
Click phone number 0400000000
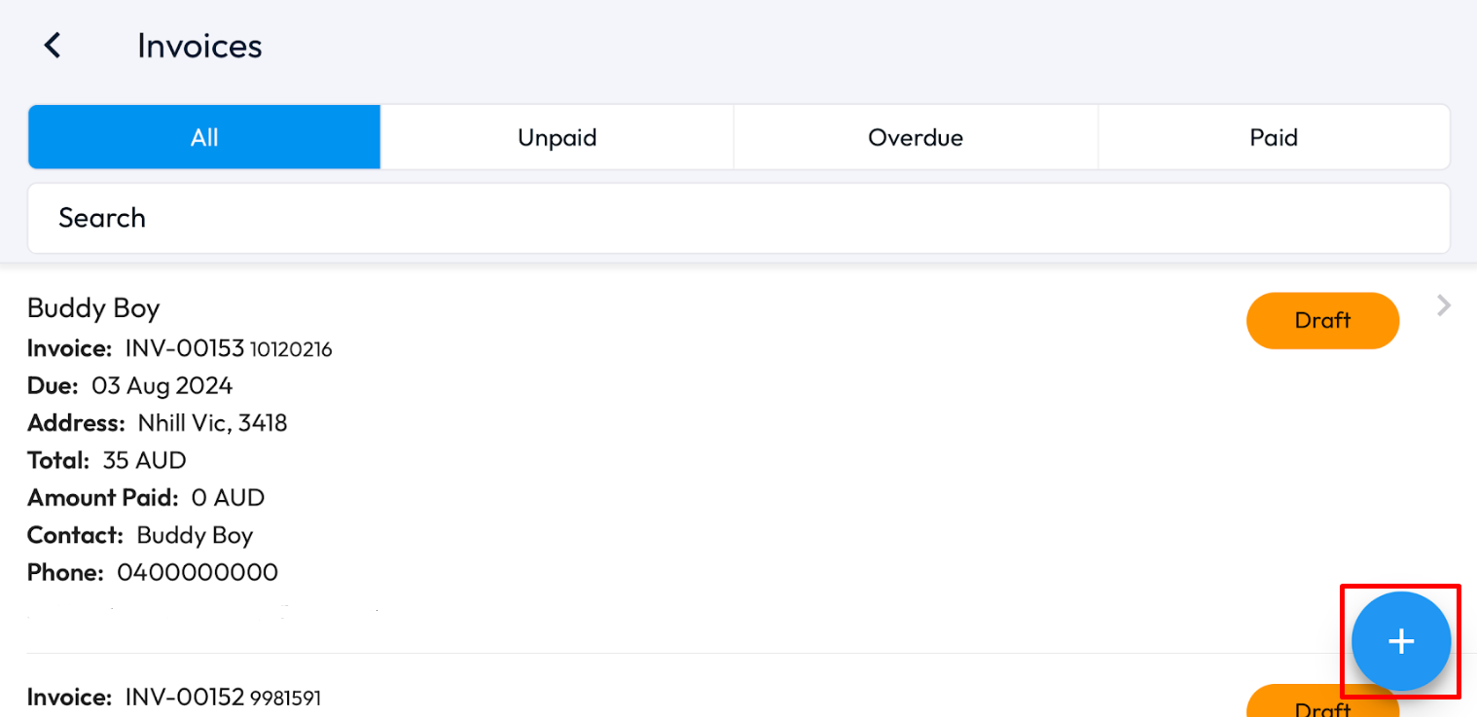click(x=198, y=572)
